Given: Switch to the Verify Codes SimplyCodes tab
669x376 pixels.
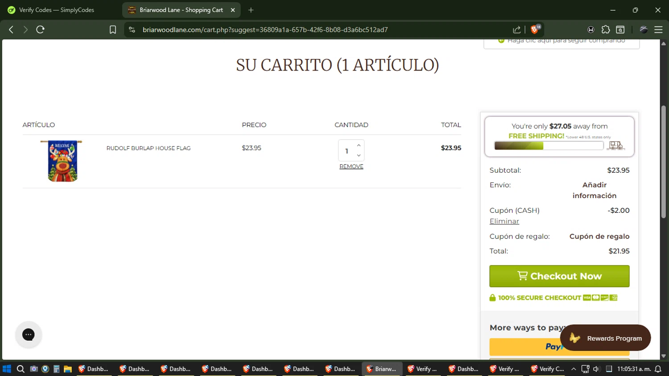Looking at the screenshot, I should (x=57, y=10).
